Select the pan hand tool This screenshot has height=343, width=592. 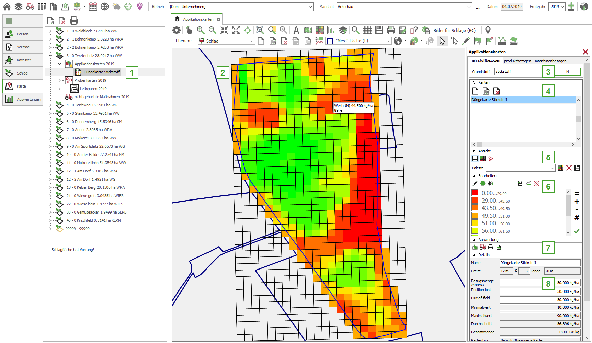pos(189,30)
